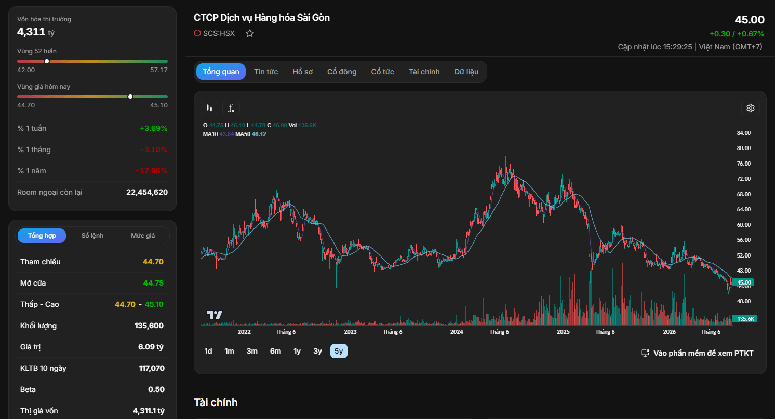Select the Mức giá panel tab
Image resolution: width=775 pixels, height=419 pixels.
point(143,236)
